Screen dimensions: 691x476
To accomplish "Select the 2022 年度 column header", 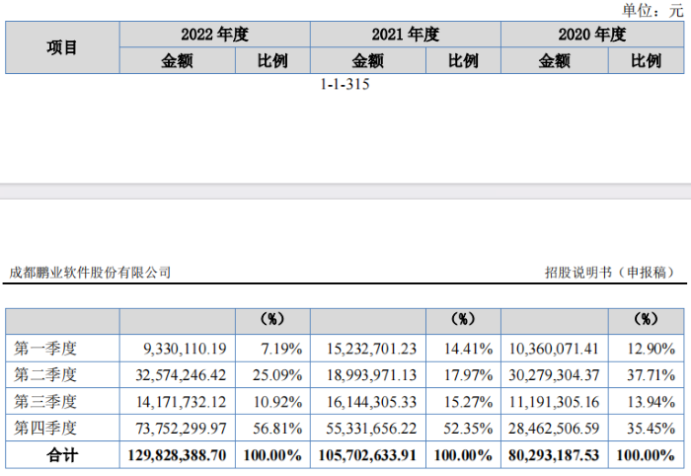I will [214, 35].
